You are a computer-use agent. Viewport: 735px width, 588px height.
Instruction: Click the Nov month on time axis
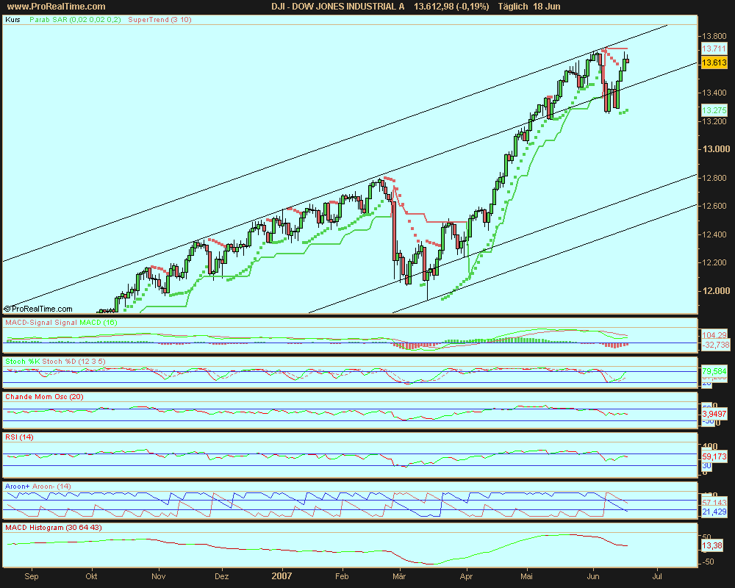(x=159, y=576)
